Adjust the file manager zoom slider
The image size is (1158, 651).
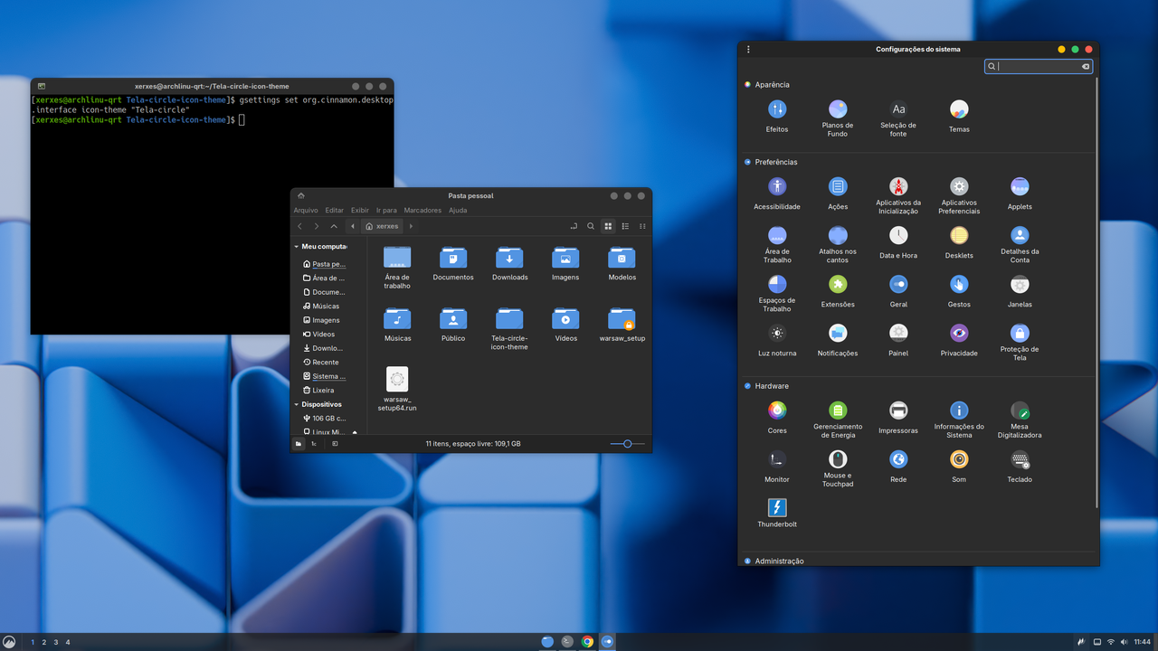coord(627,444)
